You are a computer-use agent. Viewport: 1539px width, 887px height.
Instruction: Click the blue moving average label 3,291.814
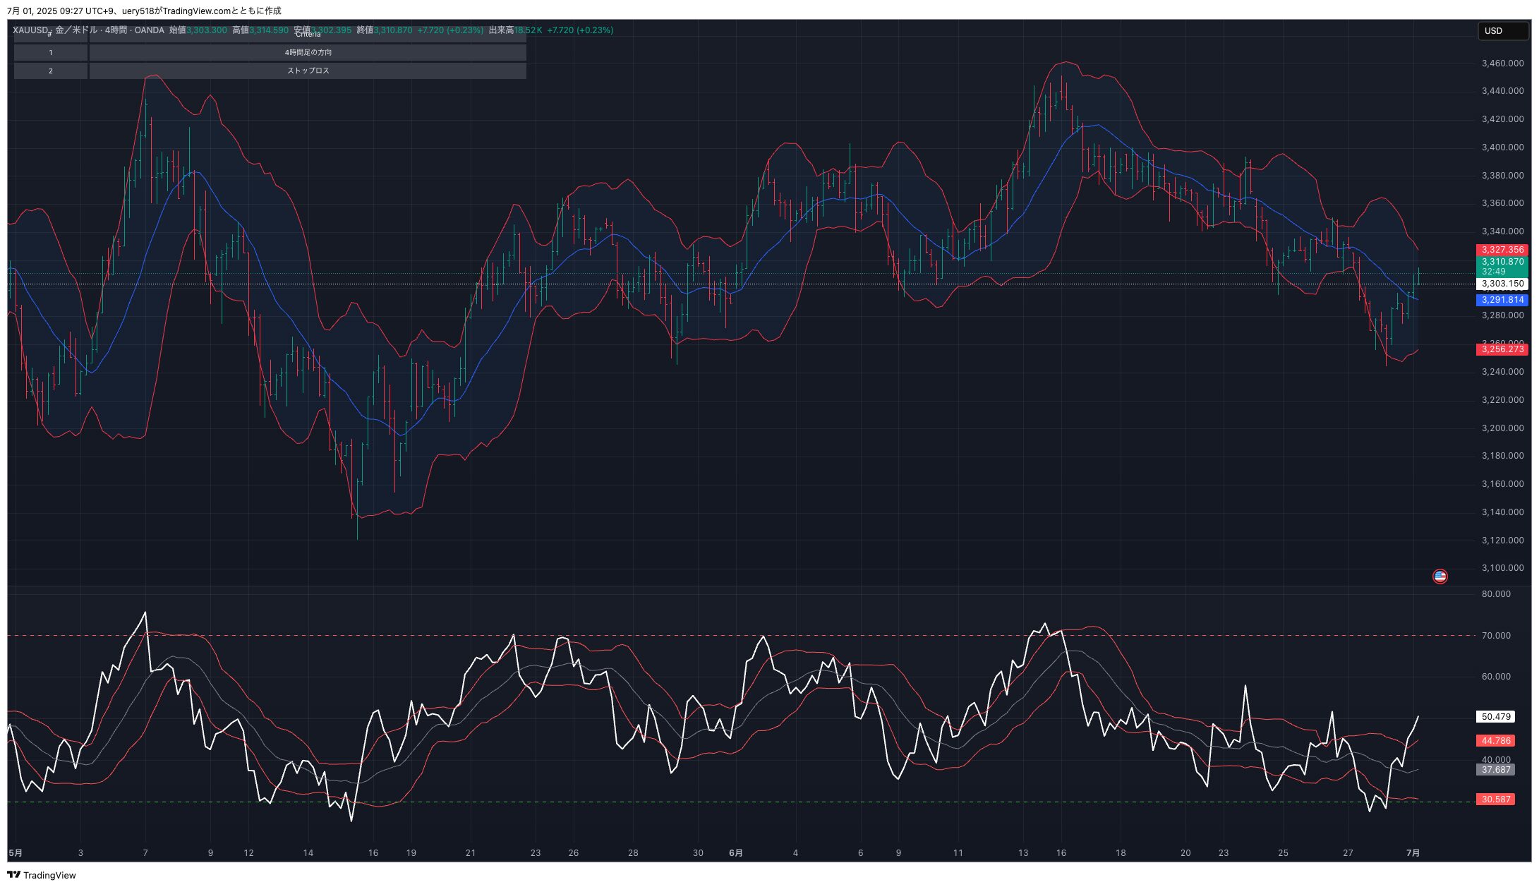[x=1502, y=300]
